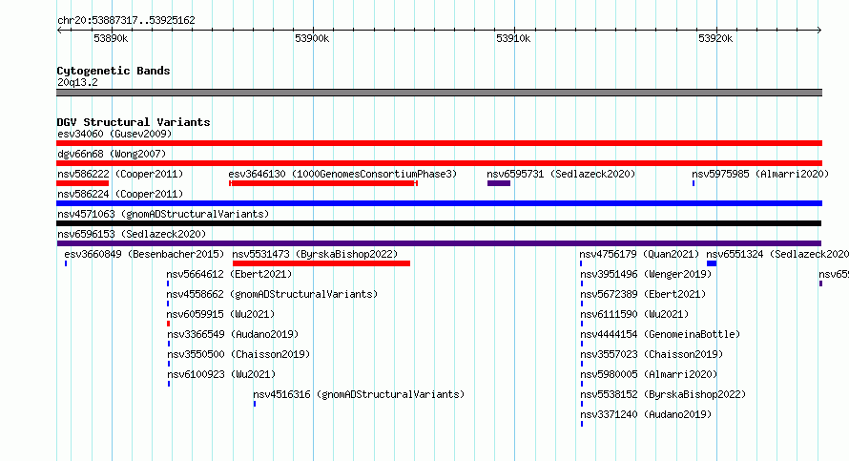Screen dimensions: 849x461
Task: Open nsv4444154 (GenomeinaBottle) label
Action: 660,334
